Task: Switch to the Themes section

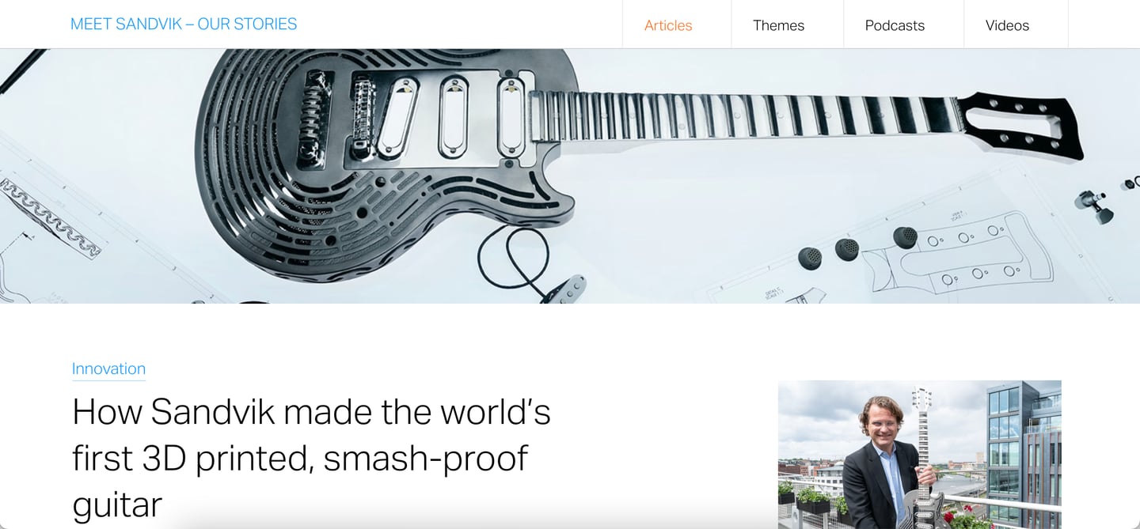Action: pos(778,25)
